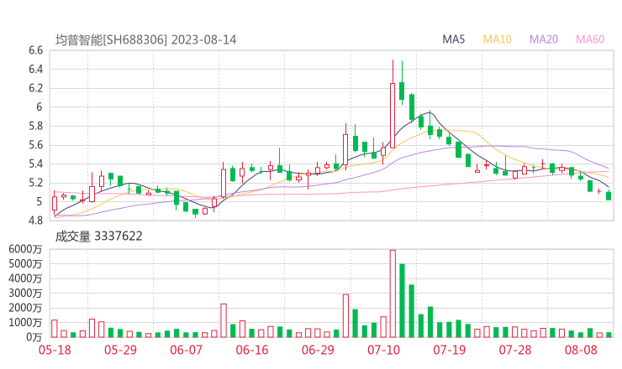Click the 4000万 volume axis label
Screen dimensions: 622x369
click(25, 278)
